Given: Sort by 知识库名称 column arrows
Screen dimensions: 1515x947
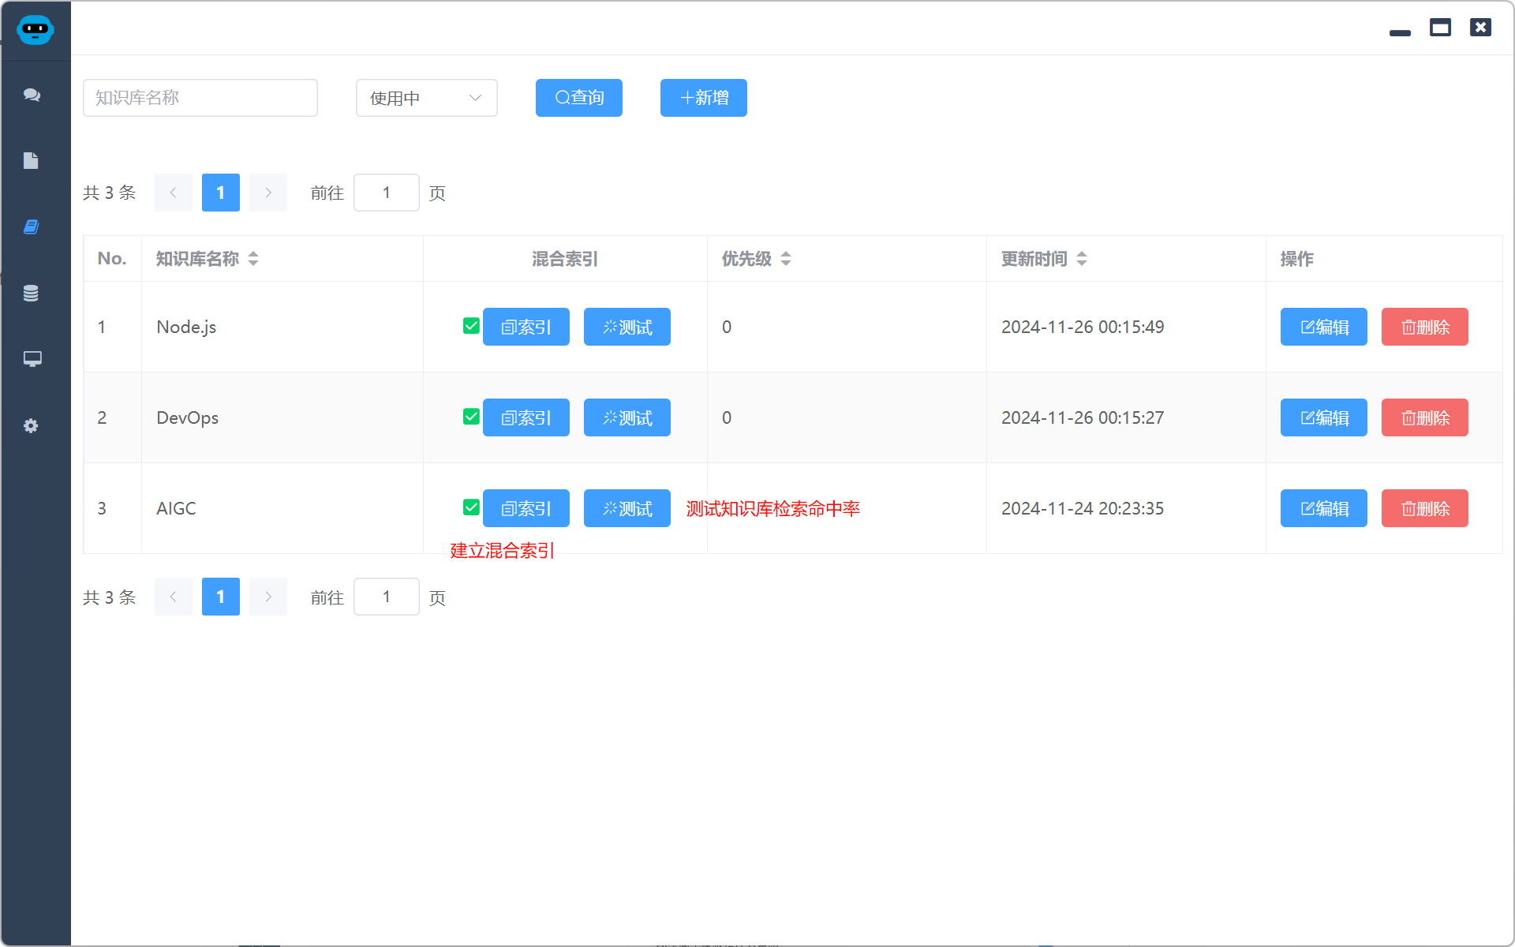Looking at the screenshot, I should [253, 259].
